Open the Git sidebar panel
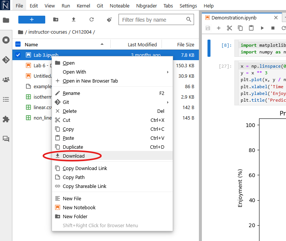 point(6,60)
